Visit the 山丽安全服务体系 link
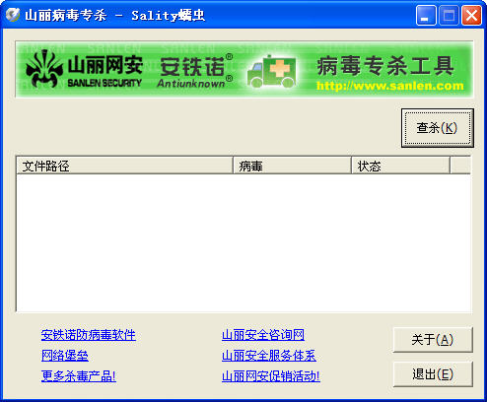This screenshot has width=487, height=402. pos(269,356)
